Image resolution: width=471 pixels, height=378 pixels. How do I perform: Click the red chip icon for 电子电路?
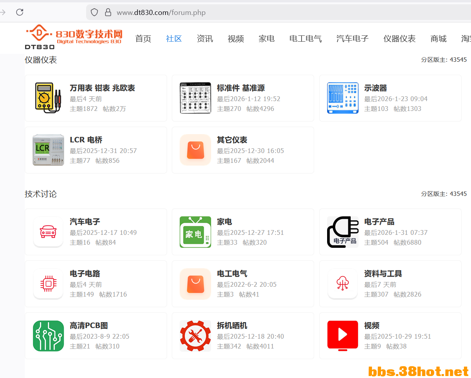(48, 284)
